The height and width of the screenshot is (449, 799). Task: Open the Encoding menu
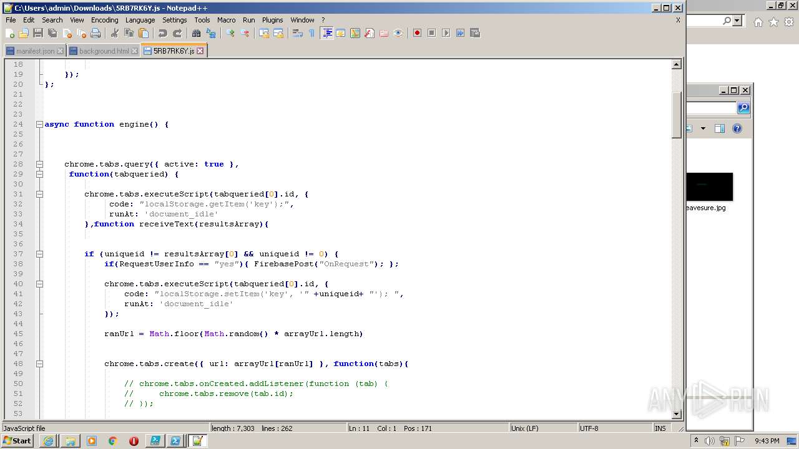pyautogui.click(x=104, y=20)
